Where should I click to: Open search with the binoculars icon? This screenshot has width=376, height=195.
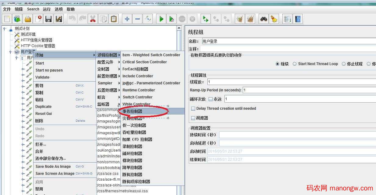point(264,19)
